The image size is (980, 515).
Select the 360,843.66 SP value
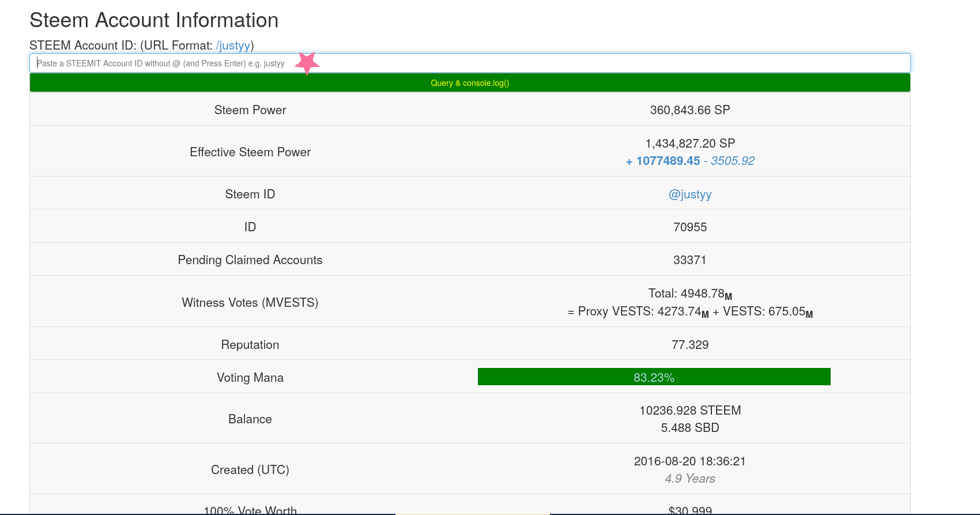(690, 110)
